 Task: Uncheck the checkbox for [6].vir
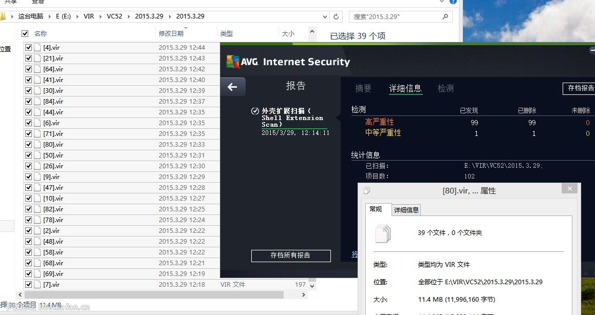click(28, 123)
